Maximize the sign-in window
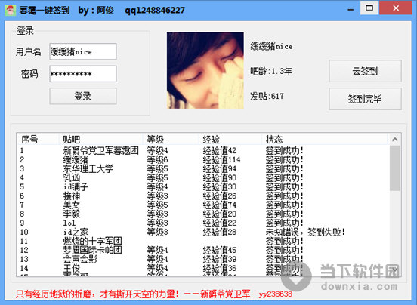 [x=369, y=8]
